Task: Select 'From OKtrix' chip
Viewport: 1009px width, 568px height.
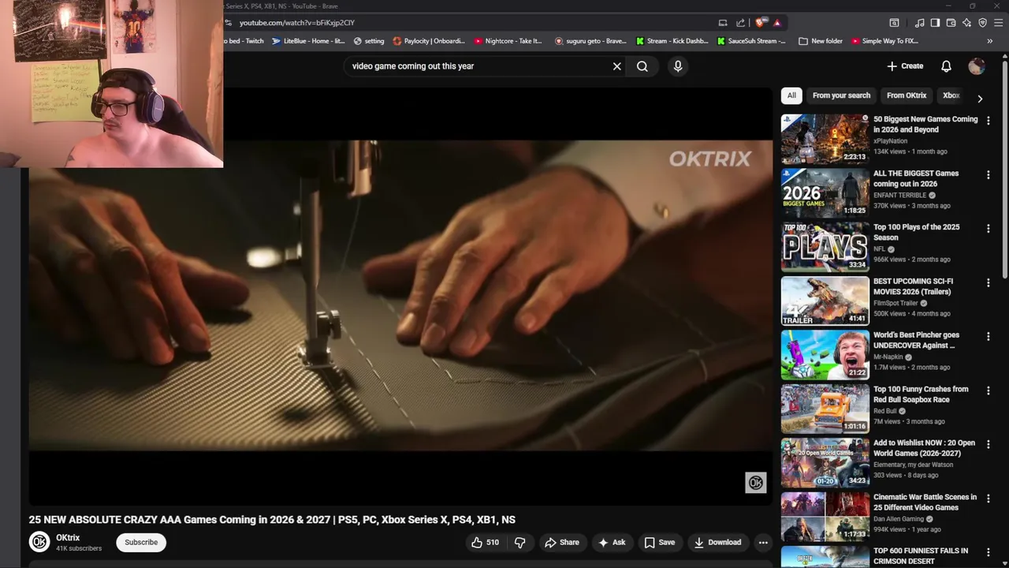Action: [907, 95]
